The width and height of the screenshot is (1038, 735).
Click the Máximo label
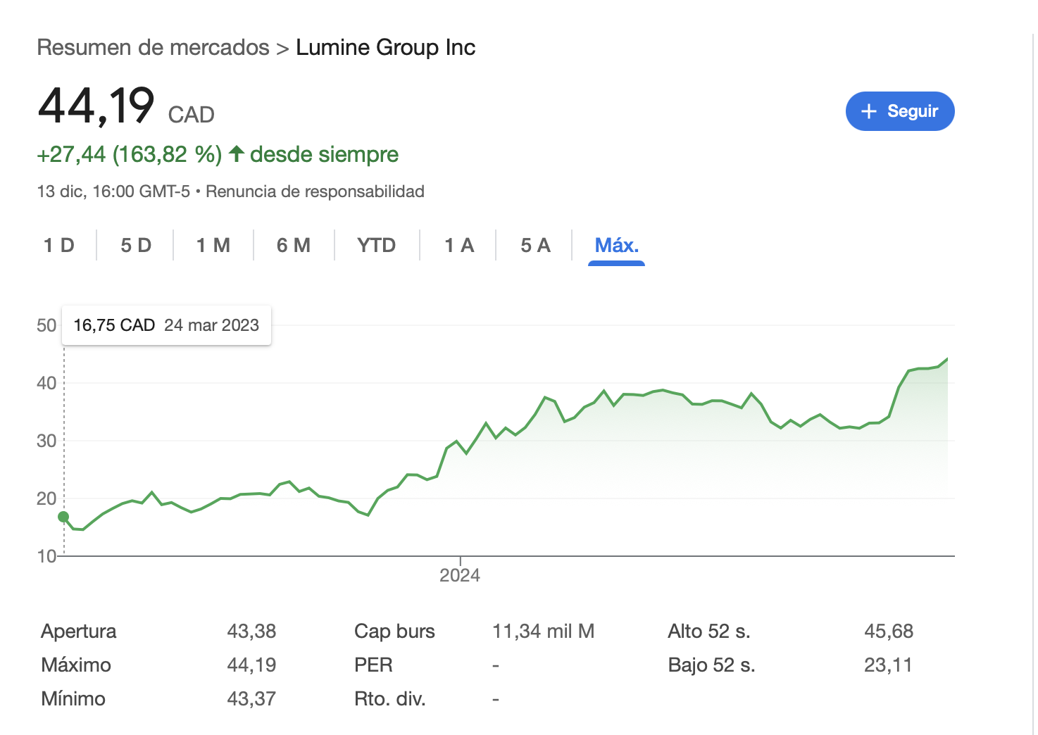coord(76,665)
